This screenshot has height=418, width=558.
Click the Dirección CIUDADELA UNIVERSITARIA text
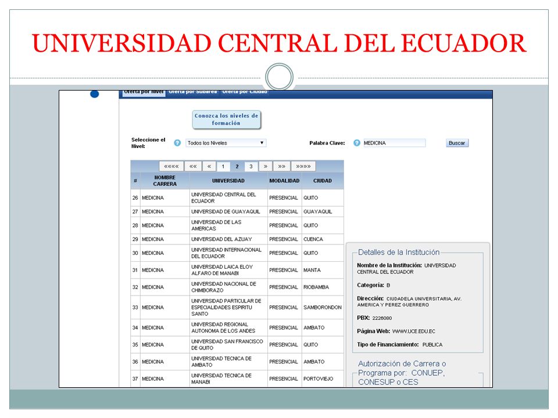409,302
